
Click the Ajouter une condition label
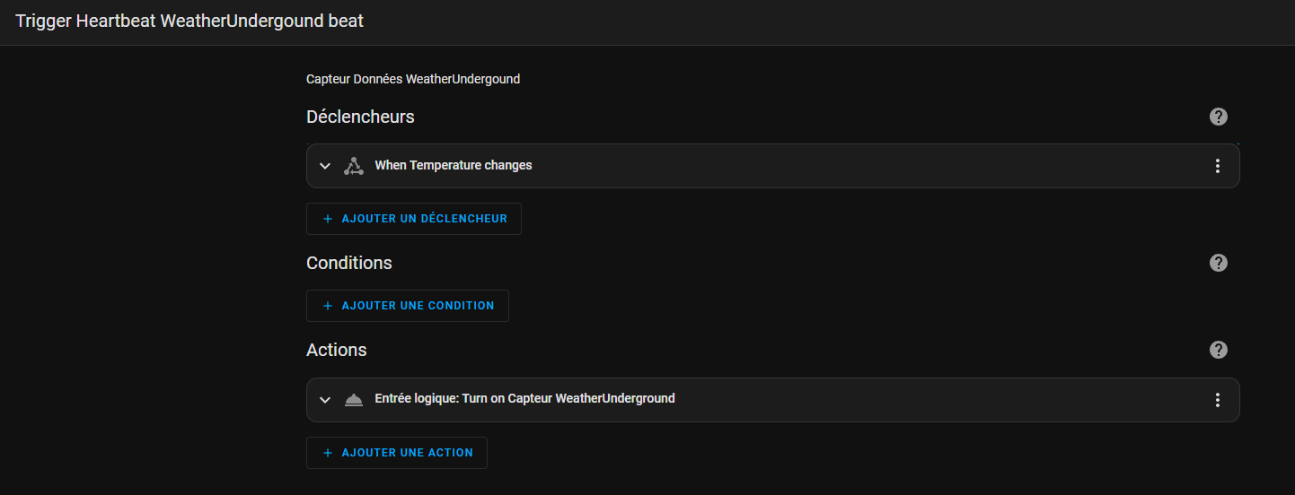tap(418, 306)
